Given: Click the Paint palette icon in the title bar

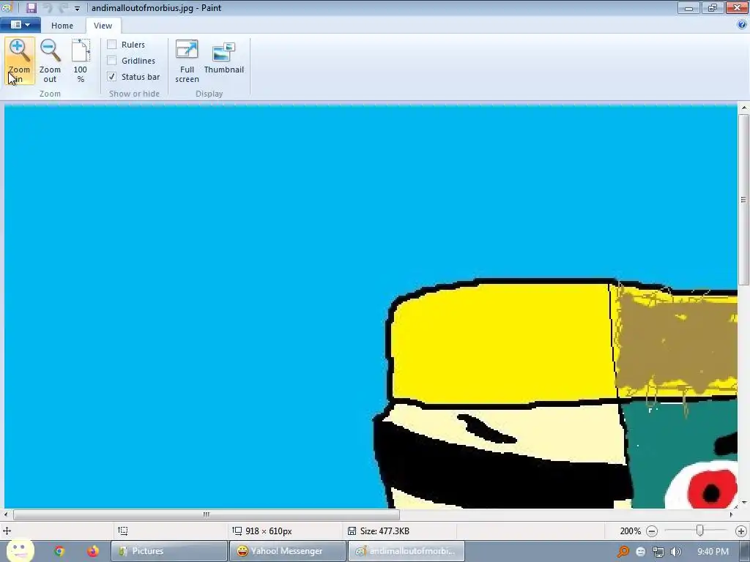Looking at the screenshot, I should click(6, 7).
